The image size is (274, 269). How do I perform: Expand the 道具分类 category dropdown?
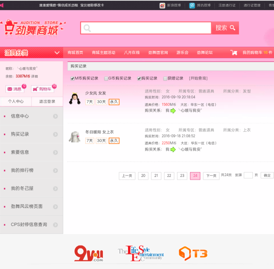(31, 53)
